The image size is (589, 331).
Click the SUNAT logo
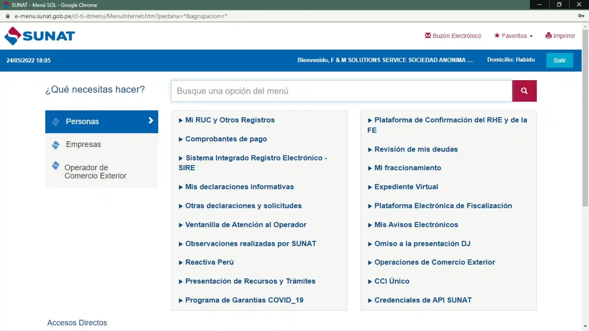click(x=39, y=36)
